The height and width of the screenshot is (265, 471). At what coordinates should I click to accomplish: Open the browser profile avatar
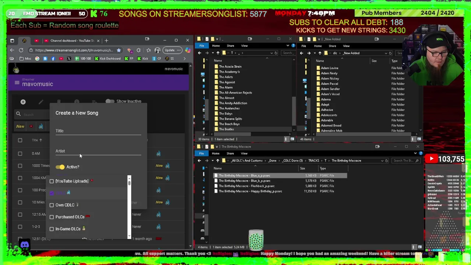pos(157,50)
